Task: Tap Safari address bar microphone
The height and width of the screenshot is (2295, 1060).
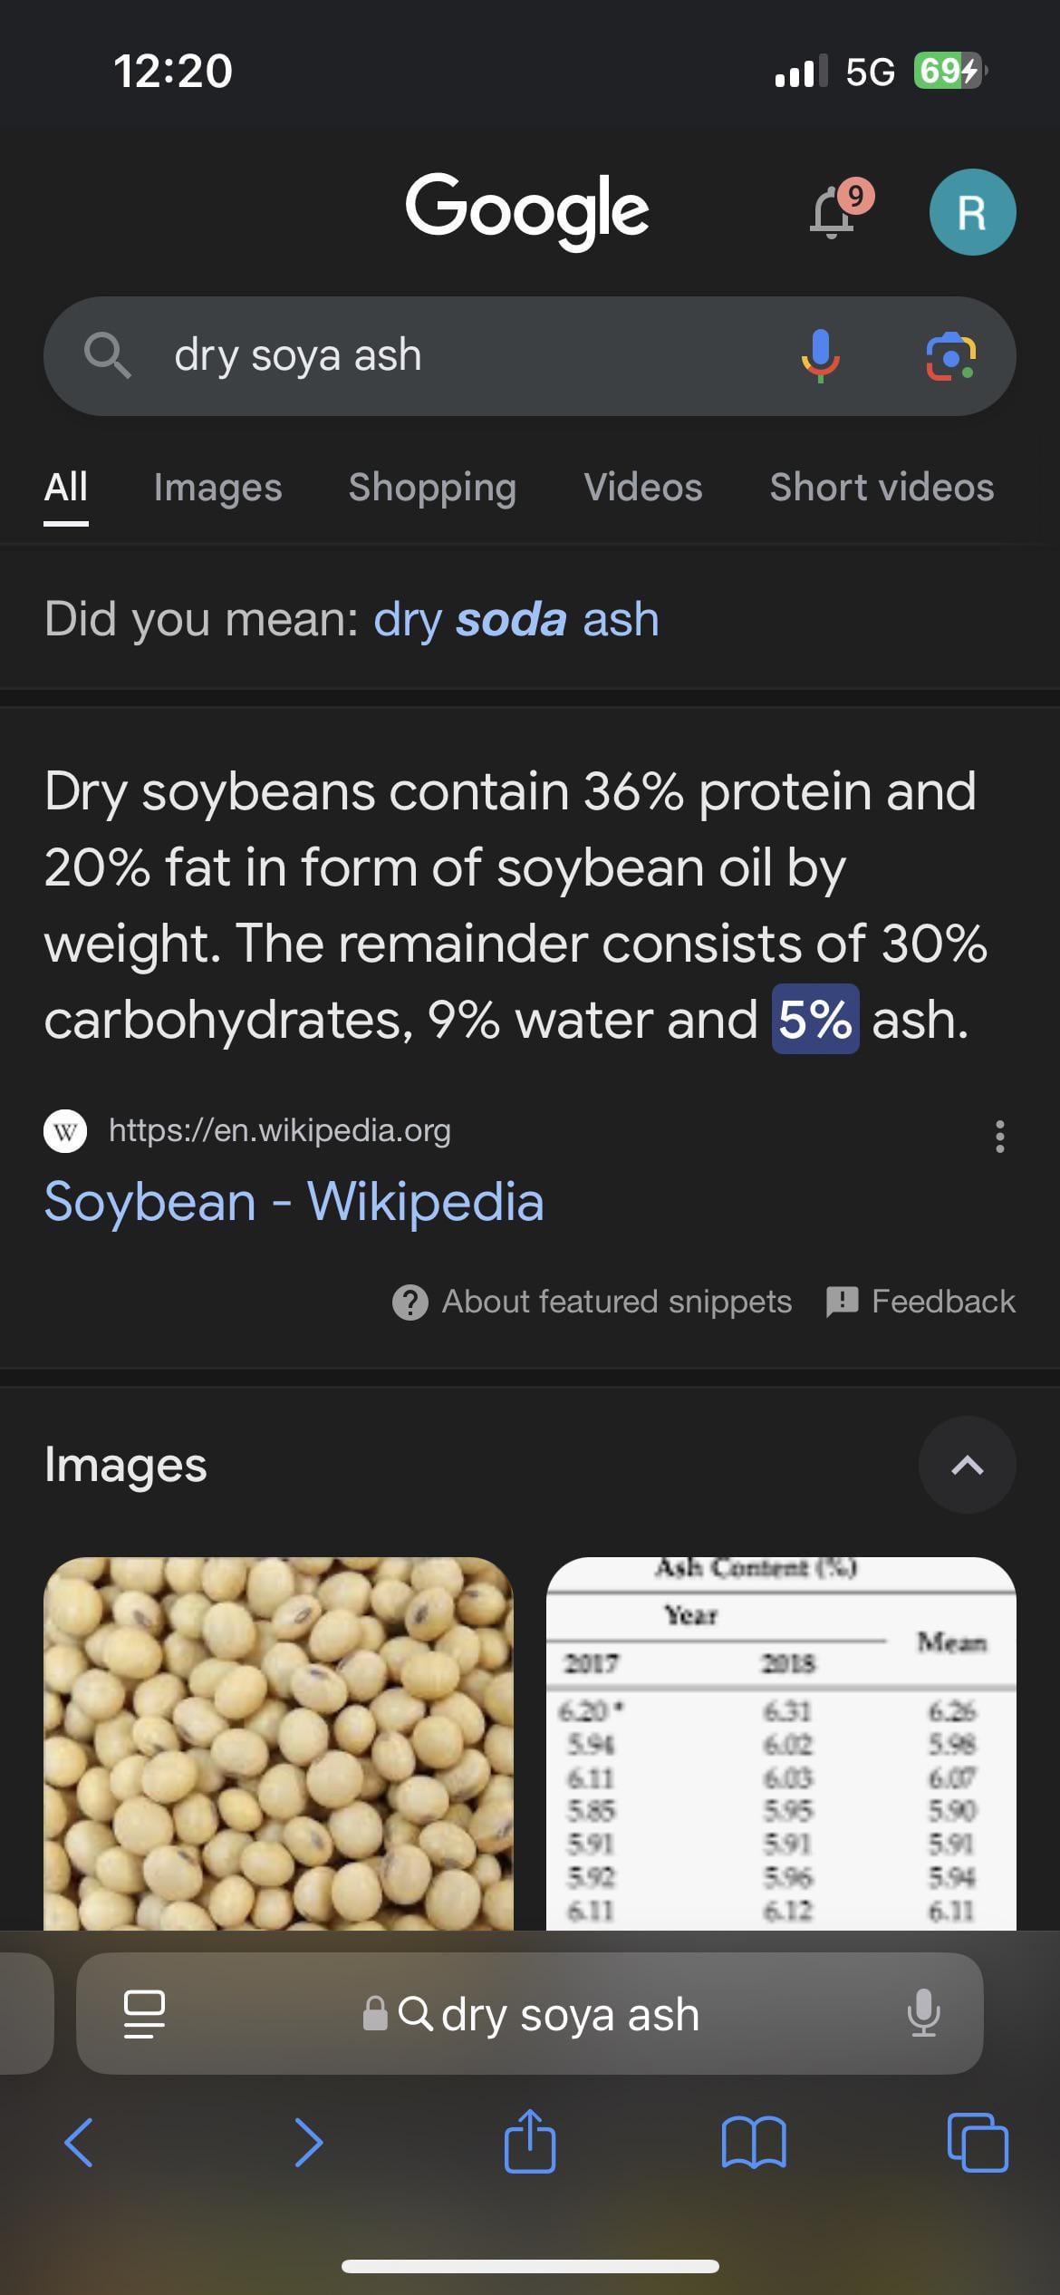Action: tap(923, 2013)
